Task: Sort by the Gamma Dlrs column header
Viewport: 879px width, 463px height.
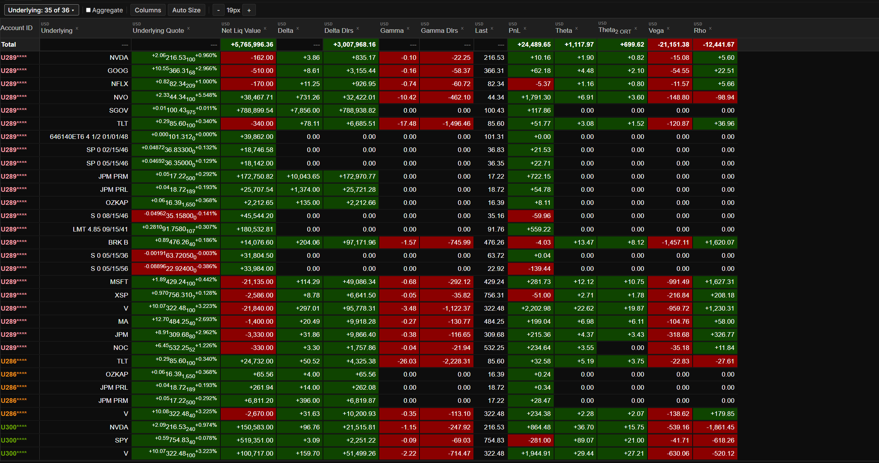Action: point(439,30)
